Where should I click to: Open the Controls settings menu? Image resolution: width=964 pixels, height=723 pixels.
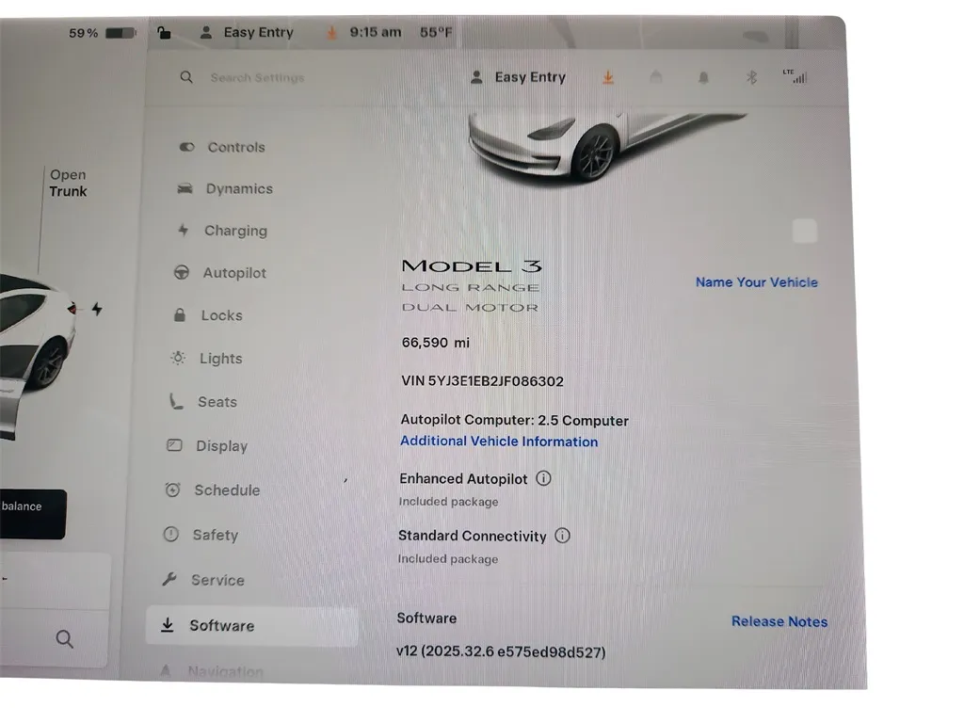point(222,148)
